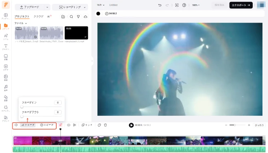The width and height of the screenshot is (268, 153).
Task: Expand the レコーディング recording dropdown
Action: coord(85,7)
